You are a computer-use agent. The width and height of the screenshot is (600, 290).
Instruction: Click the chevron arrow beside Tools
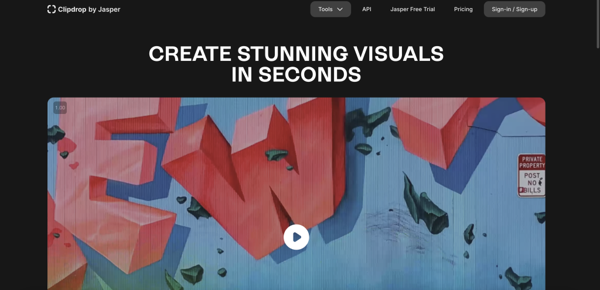(x=340, y=9)
